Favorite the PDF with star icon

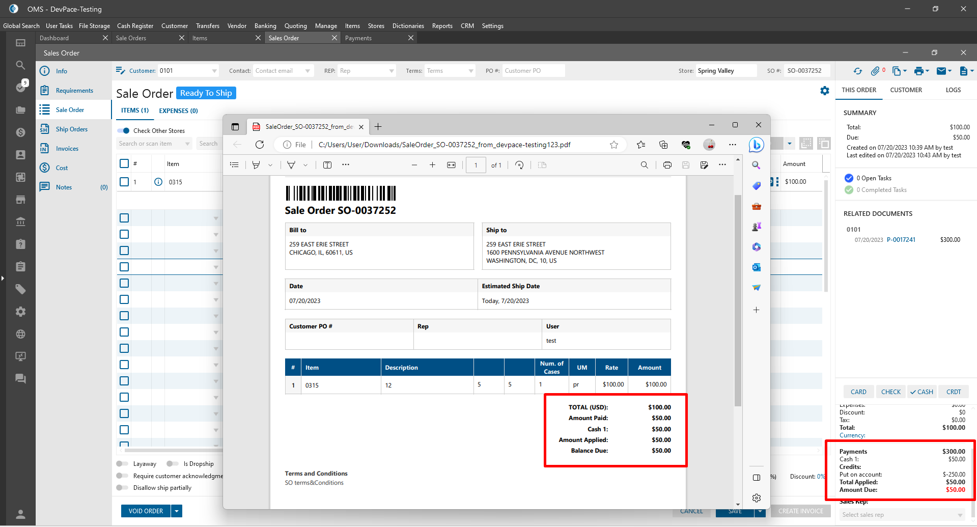(x=614, y=145)
